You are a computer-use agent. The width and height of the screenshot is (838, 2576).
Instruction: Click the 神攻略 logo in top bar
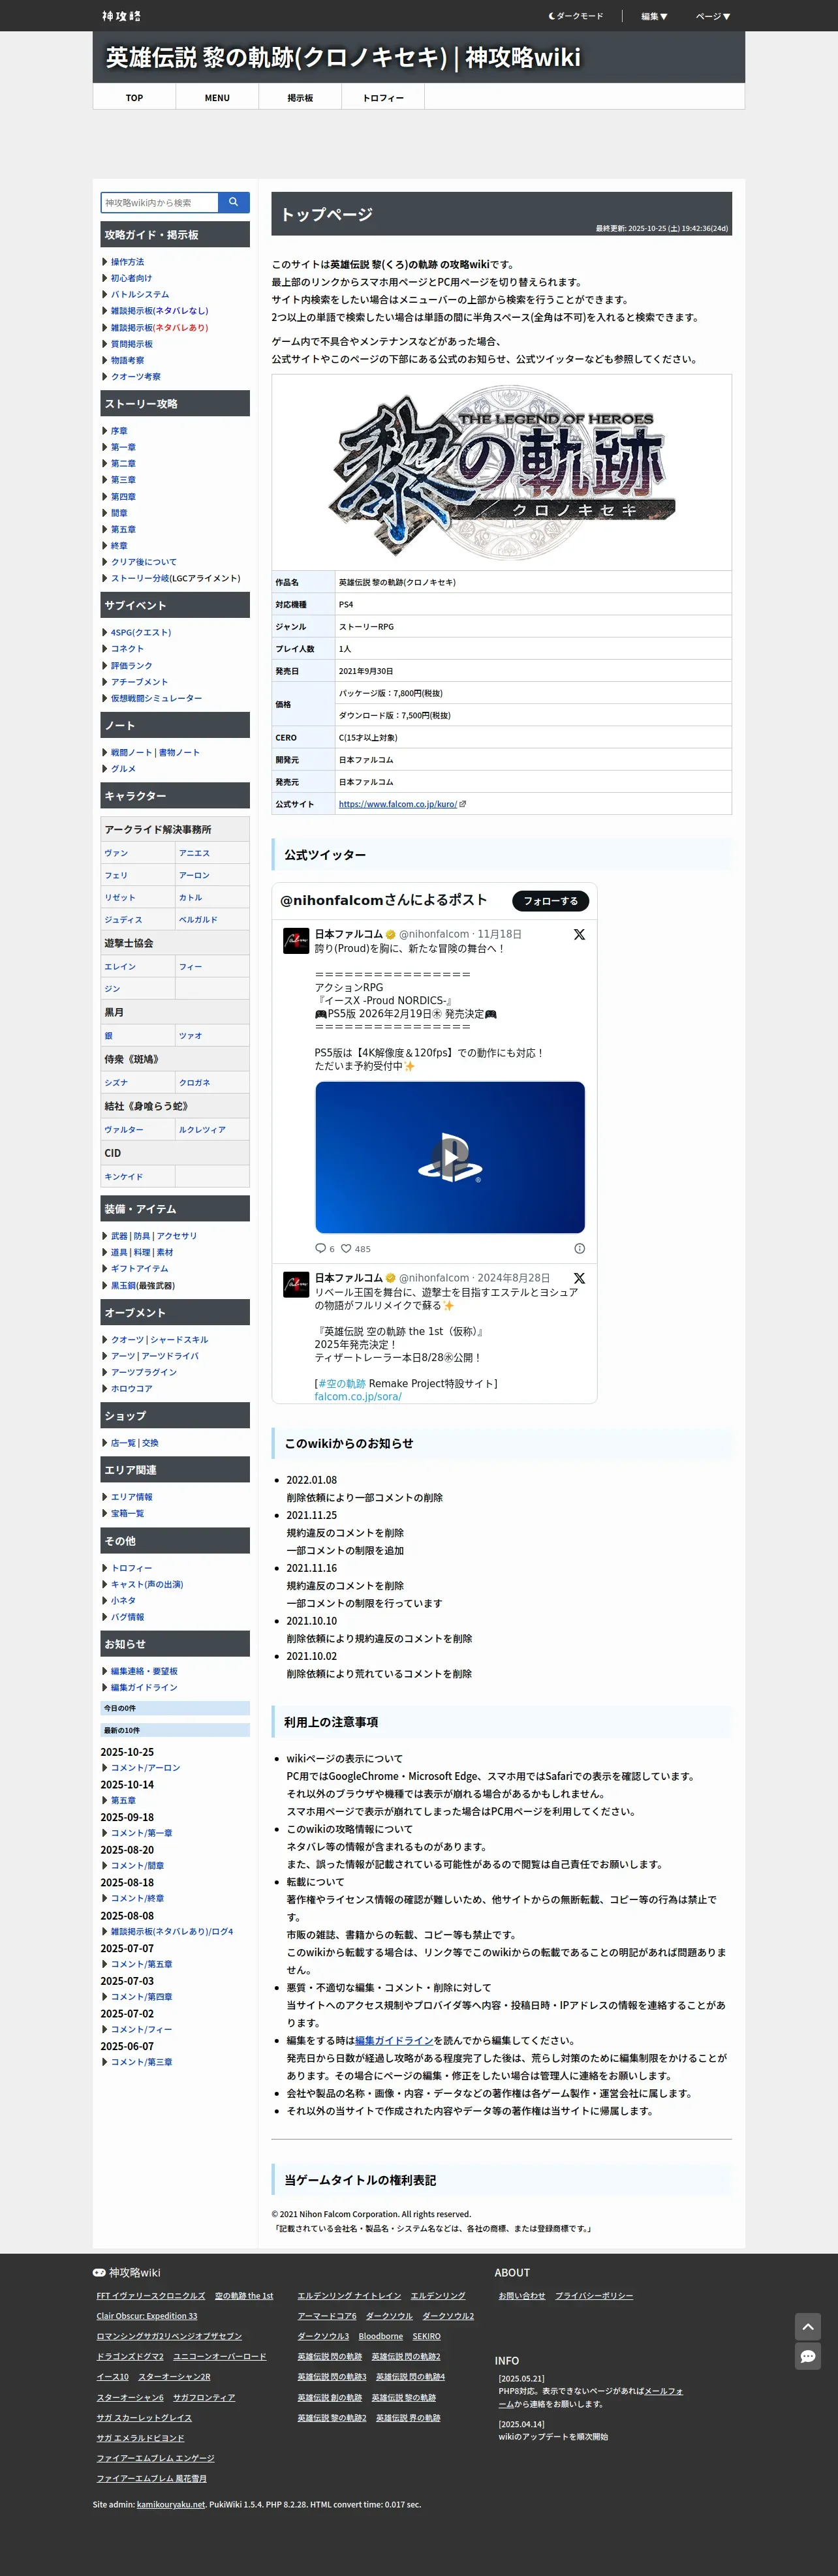coord(121,16)
